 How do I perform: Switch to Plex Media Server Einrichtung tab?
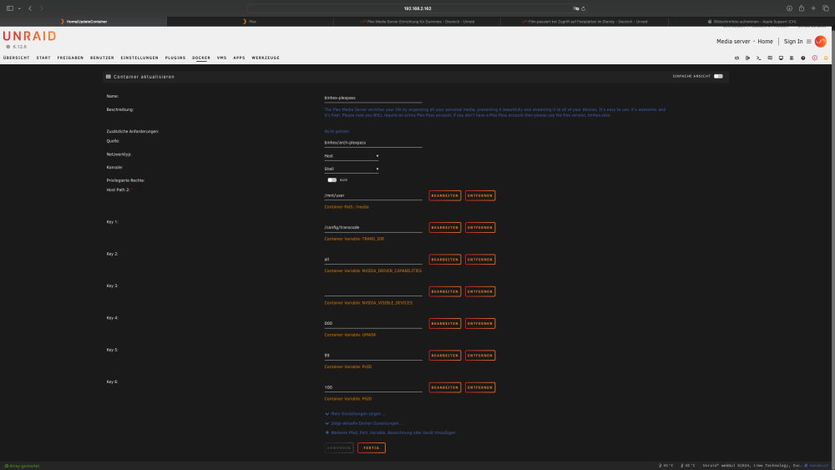pos(417,22)
